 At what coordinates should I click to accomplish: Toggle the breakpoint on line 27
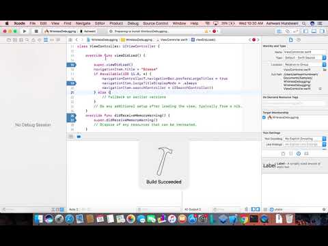tap(72, 120)
